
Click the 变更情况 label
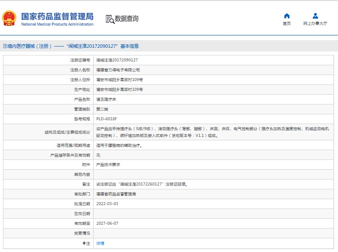[x=82, y=233]
